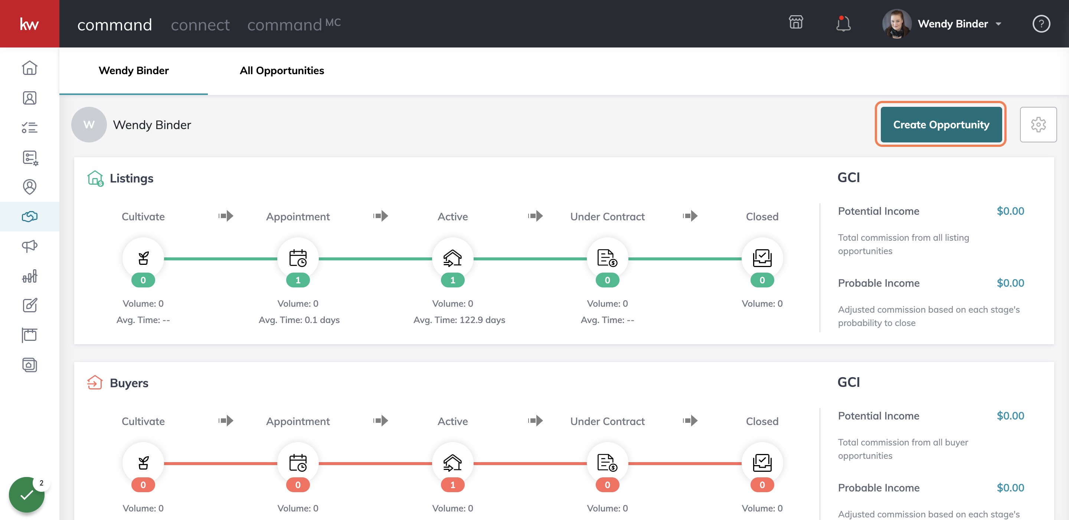Open the Designs pencil sidebar icon
Screen dimensions: 1069x520
tap(29, 305)
